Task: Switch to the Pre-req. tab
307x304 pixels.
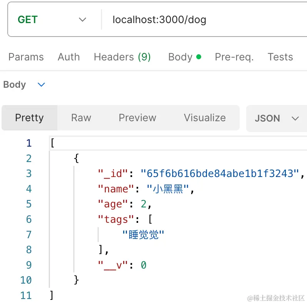Action: click(x=234, y=57)
